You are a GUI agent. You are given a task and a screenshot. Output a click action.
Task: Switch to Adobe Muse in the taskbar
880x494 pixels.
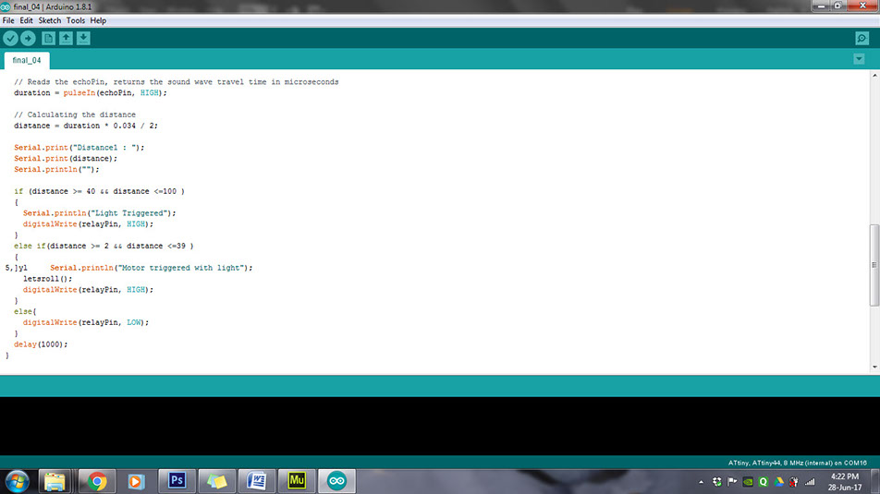297,480
